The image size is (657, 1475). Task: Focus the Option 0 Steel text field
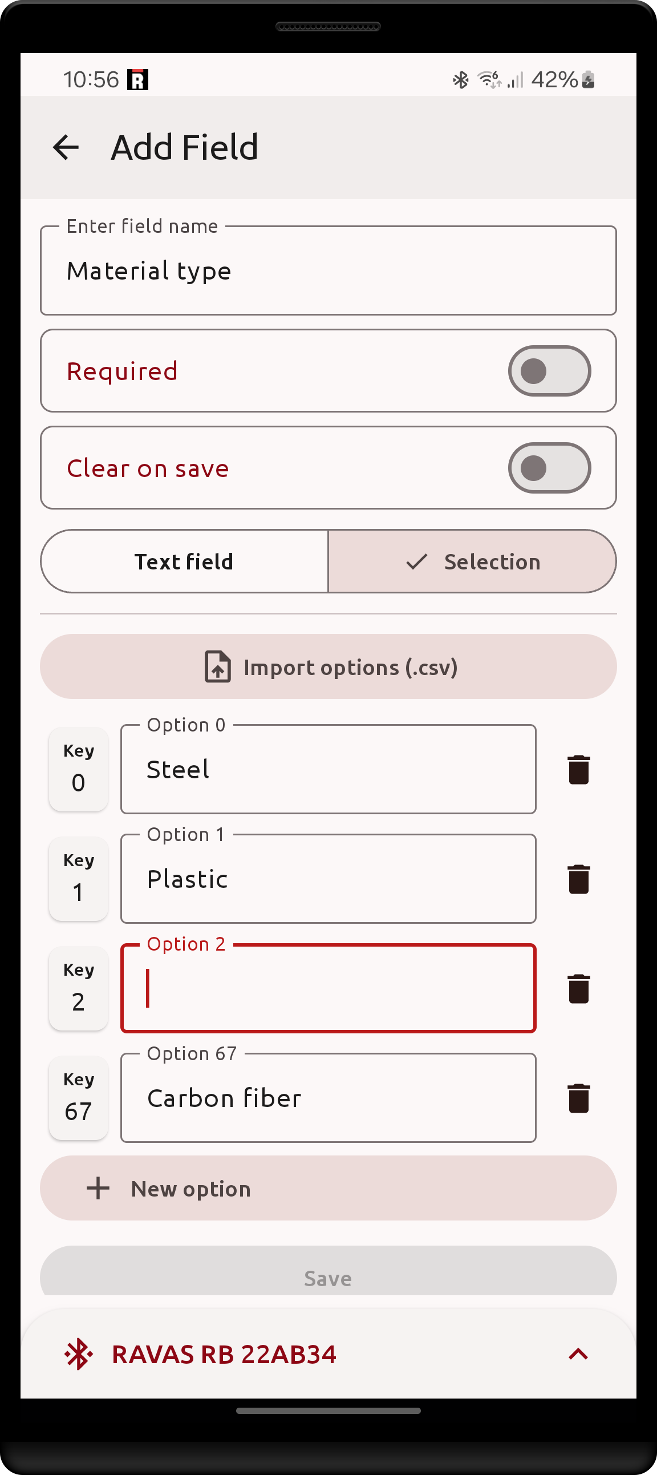(328, 769)
